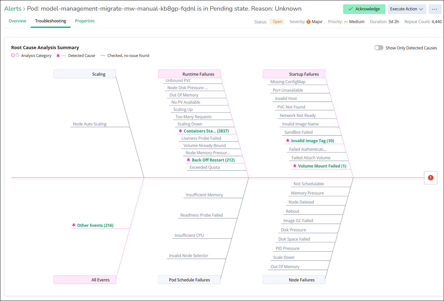
Task: Enable Show Only Detected Causes toggle
Action: tap(379, 48)
